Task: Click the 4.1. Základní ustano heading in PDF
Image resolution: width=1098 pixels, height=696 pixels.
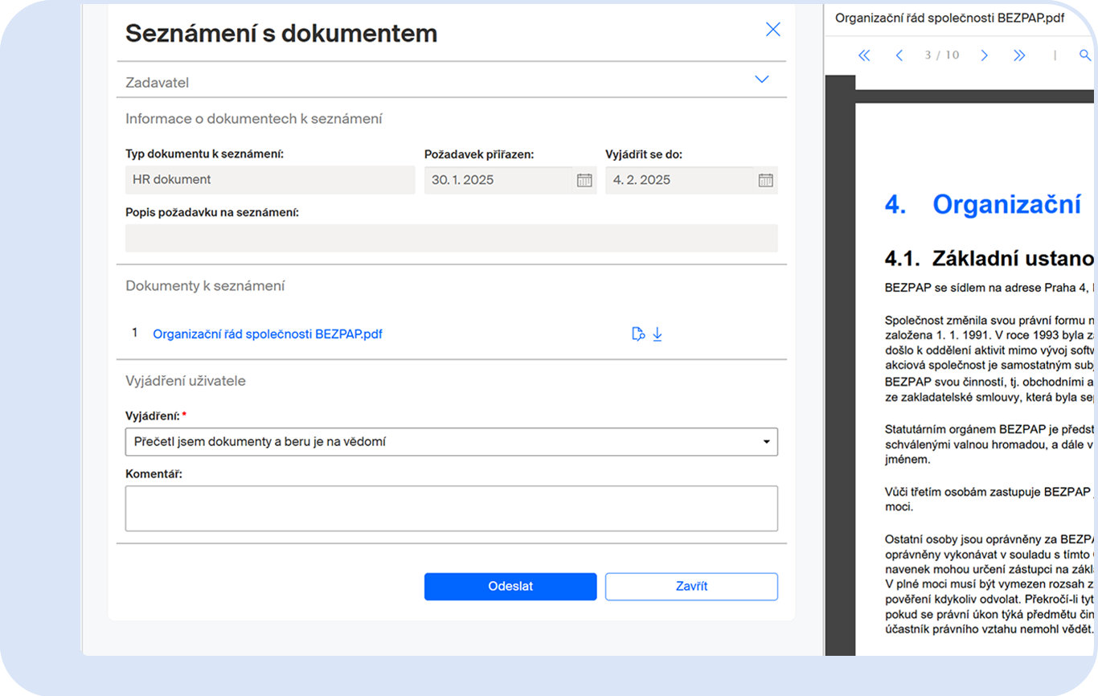Action: (989, 259)
